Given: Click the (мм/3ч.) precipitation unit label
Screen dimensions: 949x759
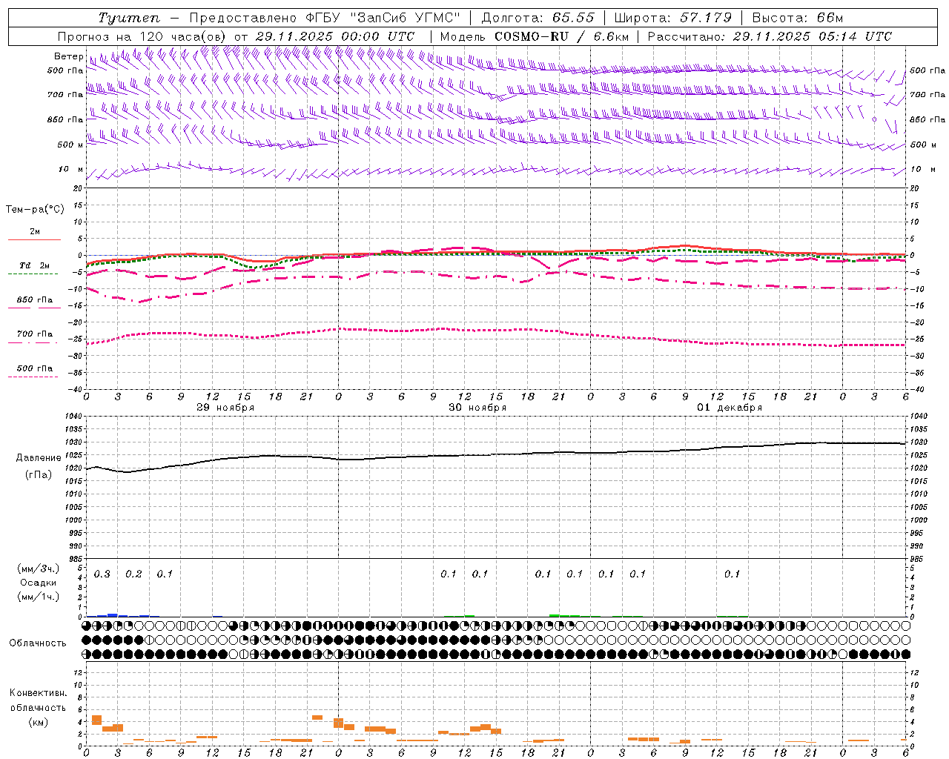Looking at the screenshot, I should (x=39, y=569).
